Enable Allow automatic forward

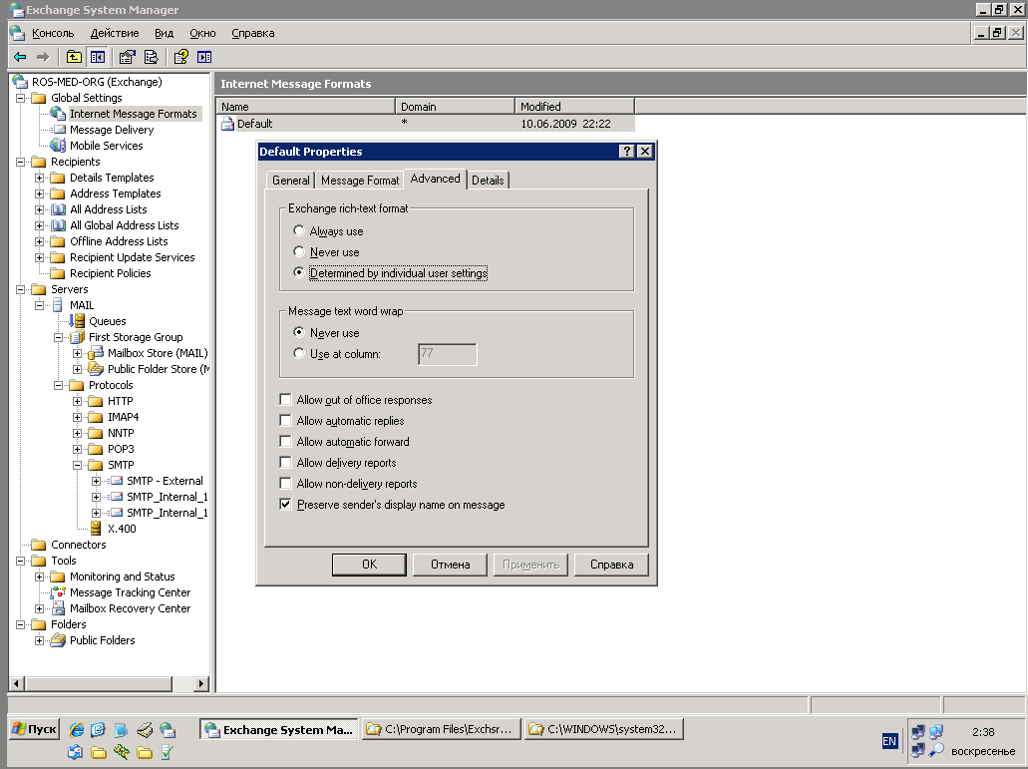[x=285, y=441]
